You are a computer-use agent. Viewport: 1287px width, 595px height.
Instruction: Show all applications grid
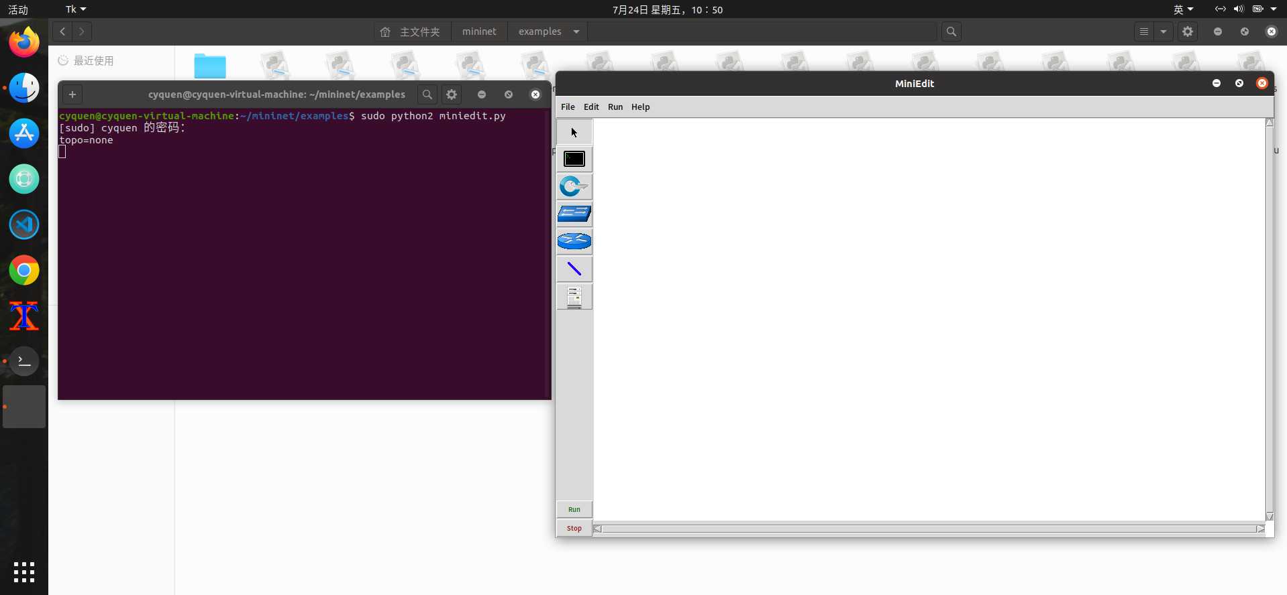(24, 572)
